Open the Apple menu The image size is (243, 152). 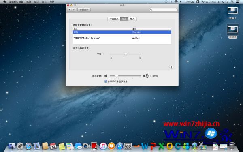point(4,2)
